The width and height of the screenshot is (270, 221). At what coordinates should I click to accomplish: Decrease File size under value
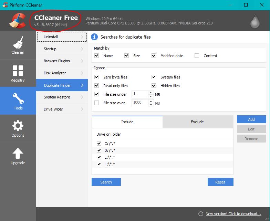[x=151, y=96]
